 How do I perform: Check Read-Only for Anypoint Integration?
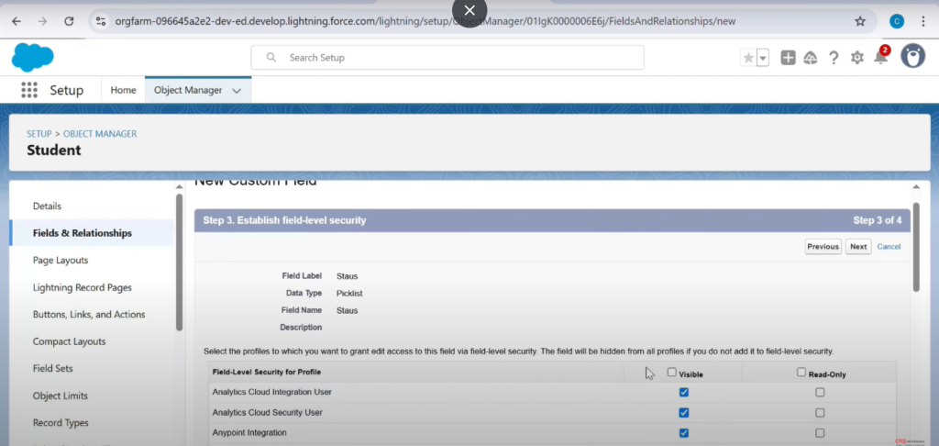(820, 433)
